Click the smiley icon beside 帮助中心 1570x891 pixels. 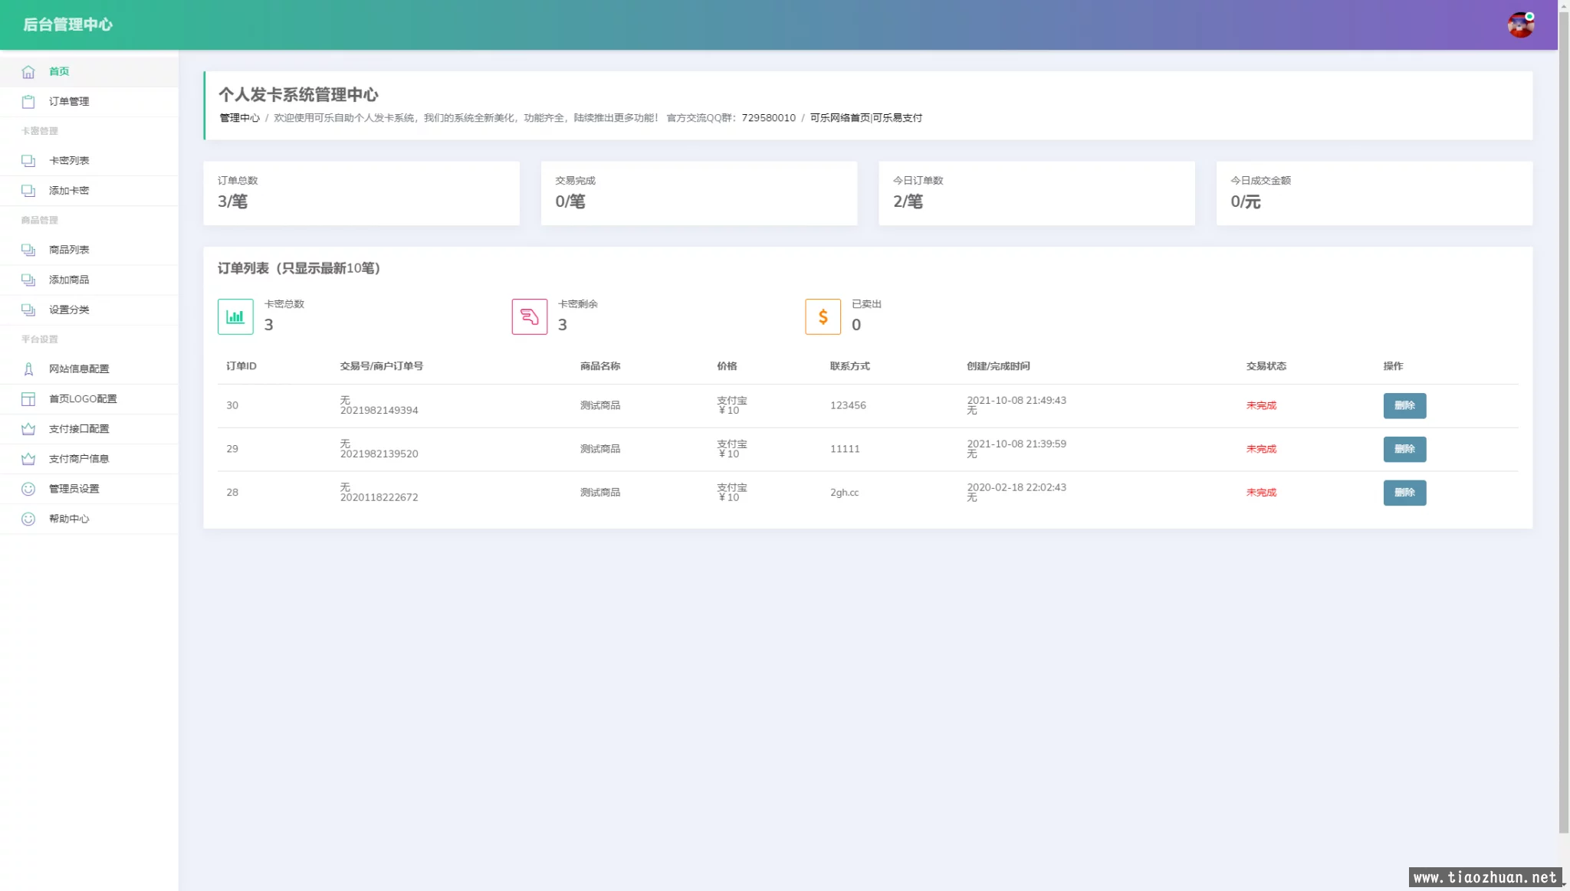tap(28, 519)
